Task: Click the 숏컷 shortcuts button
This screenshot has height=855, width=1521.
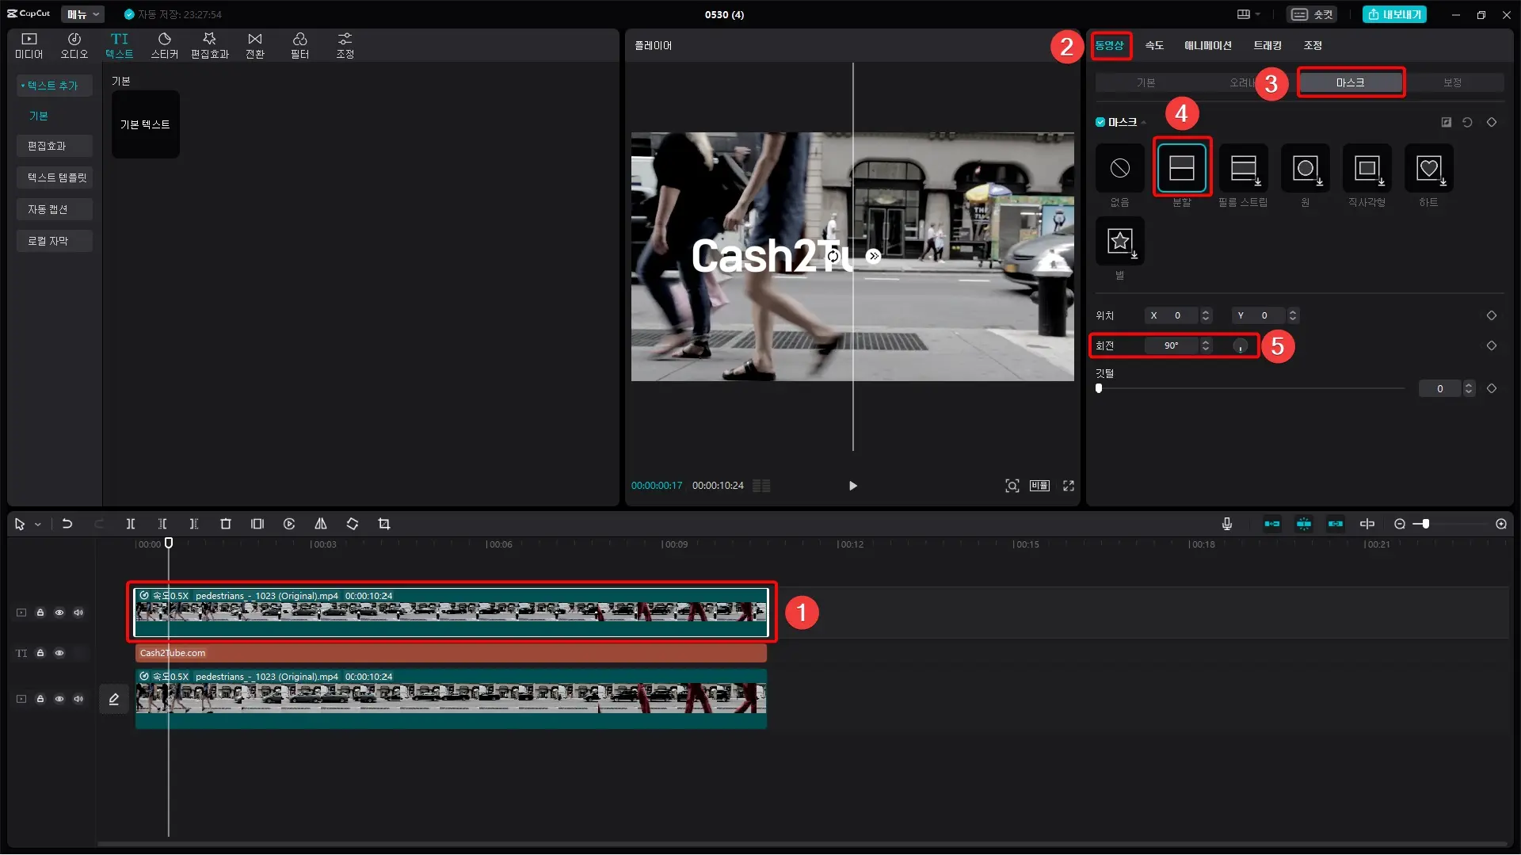Action: pyautogui.click(x=1313, y=14)
